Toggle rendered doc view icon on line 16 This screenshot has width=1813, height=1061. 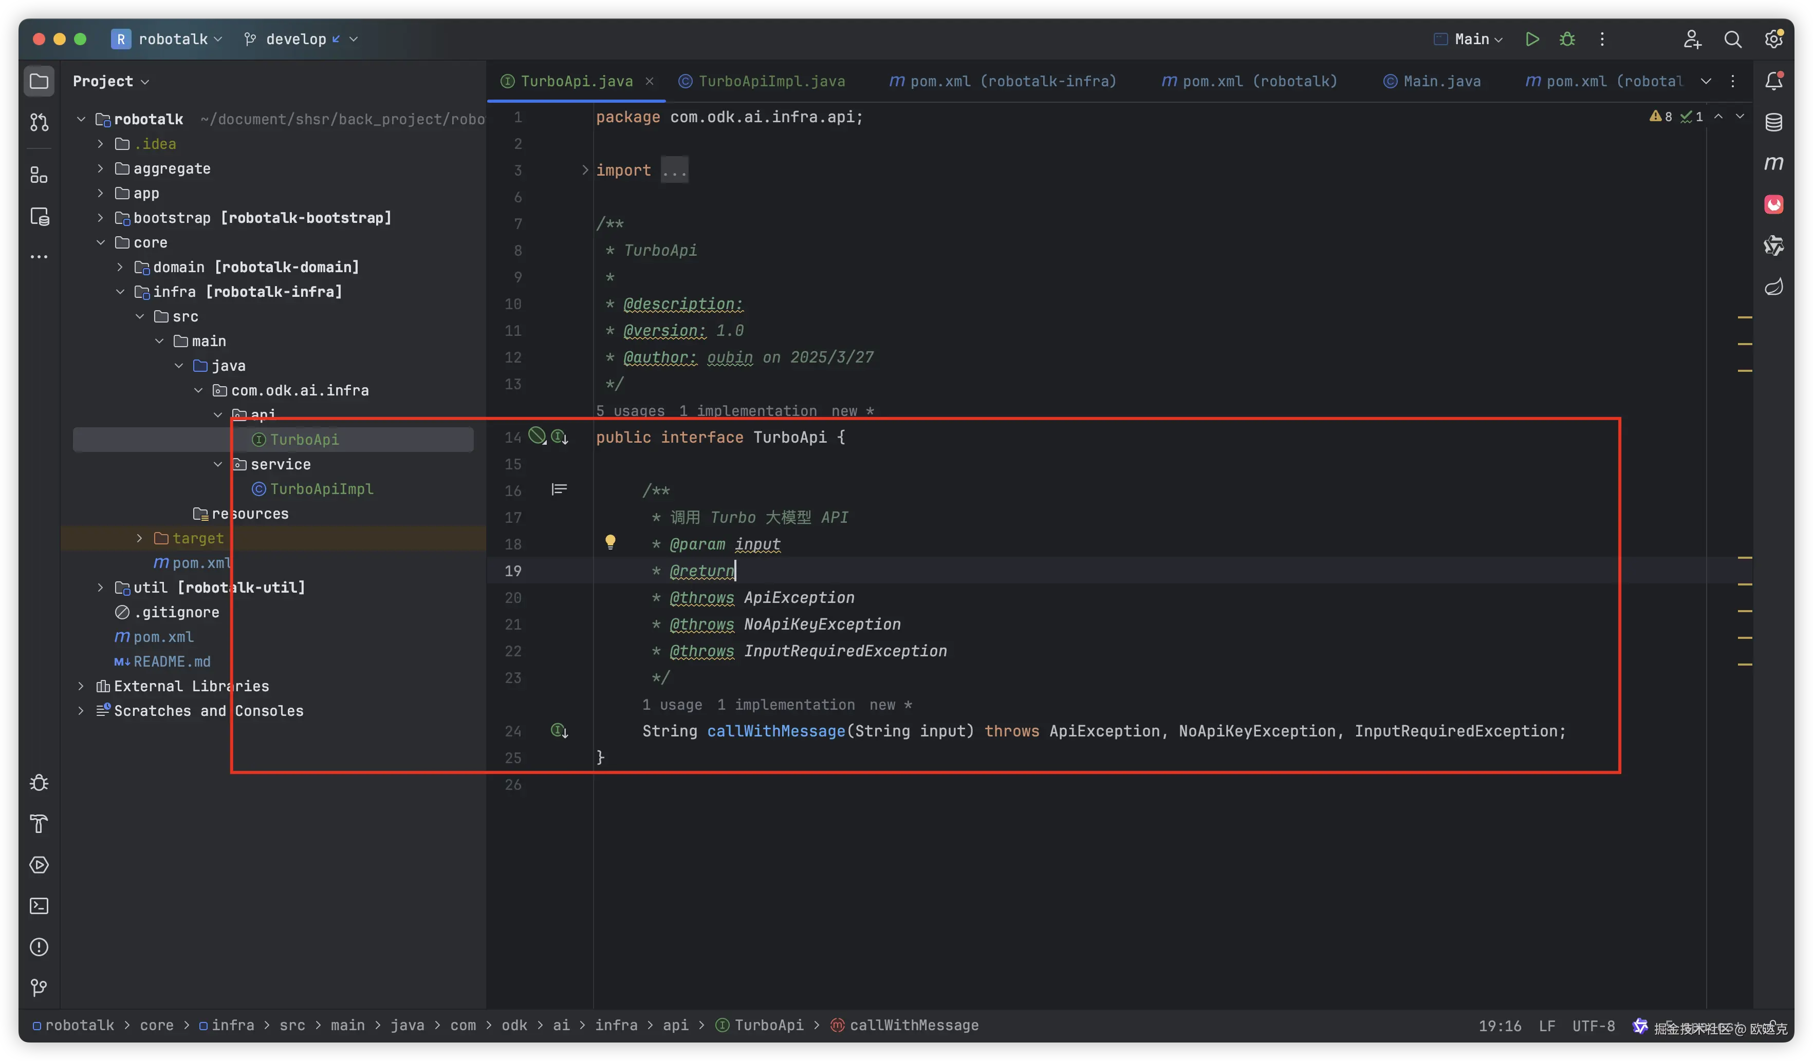click(559, 489)
